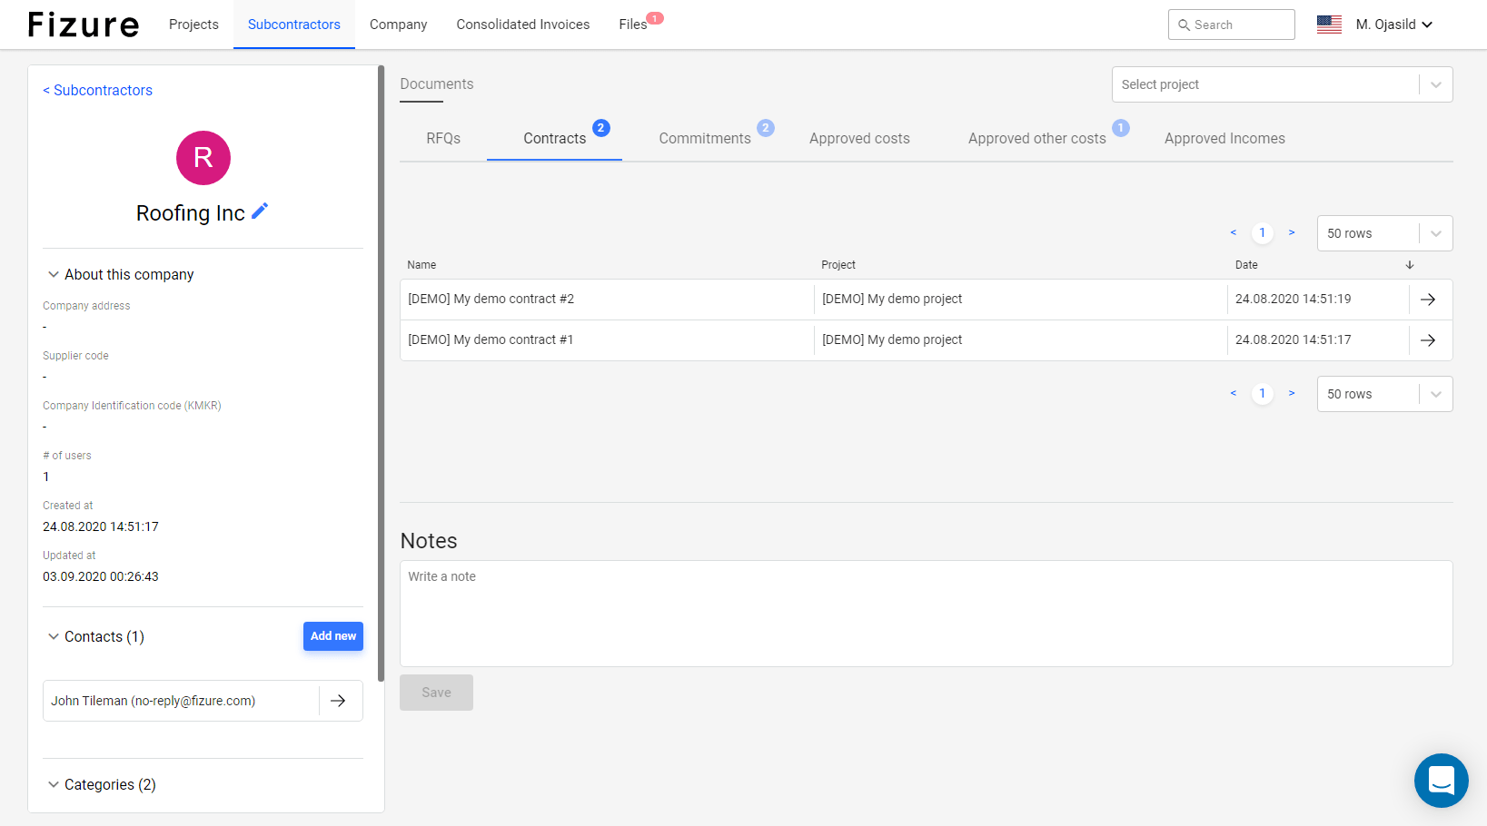1487x826 pixels.
Task: Go to previous page in bottom pagination
Action: [1234, 394]
